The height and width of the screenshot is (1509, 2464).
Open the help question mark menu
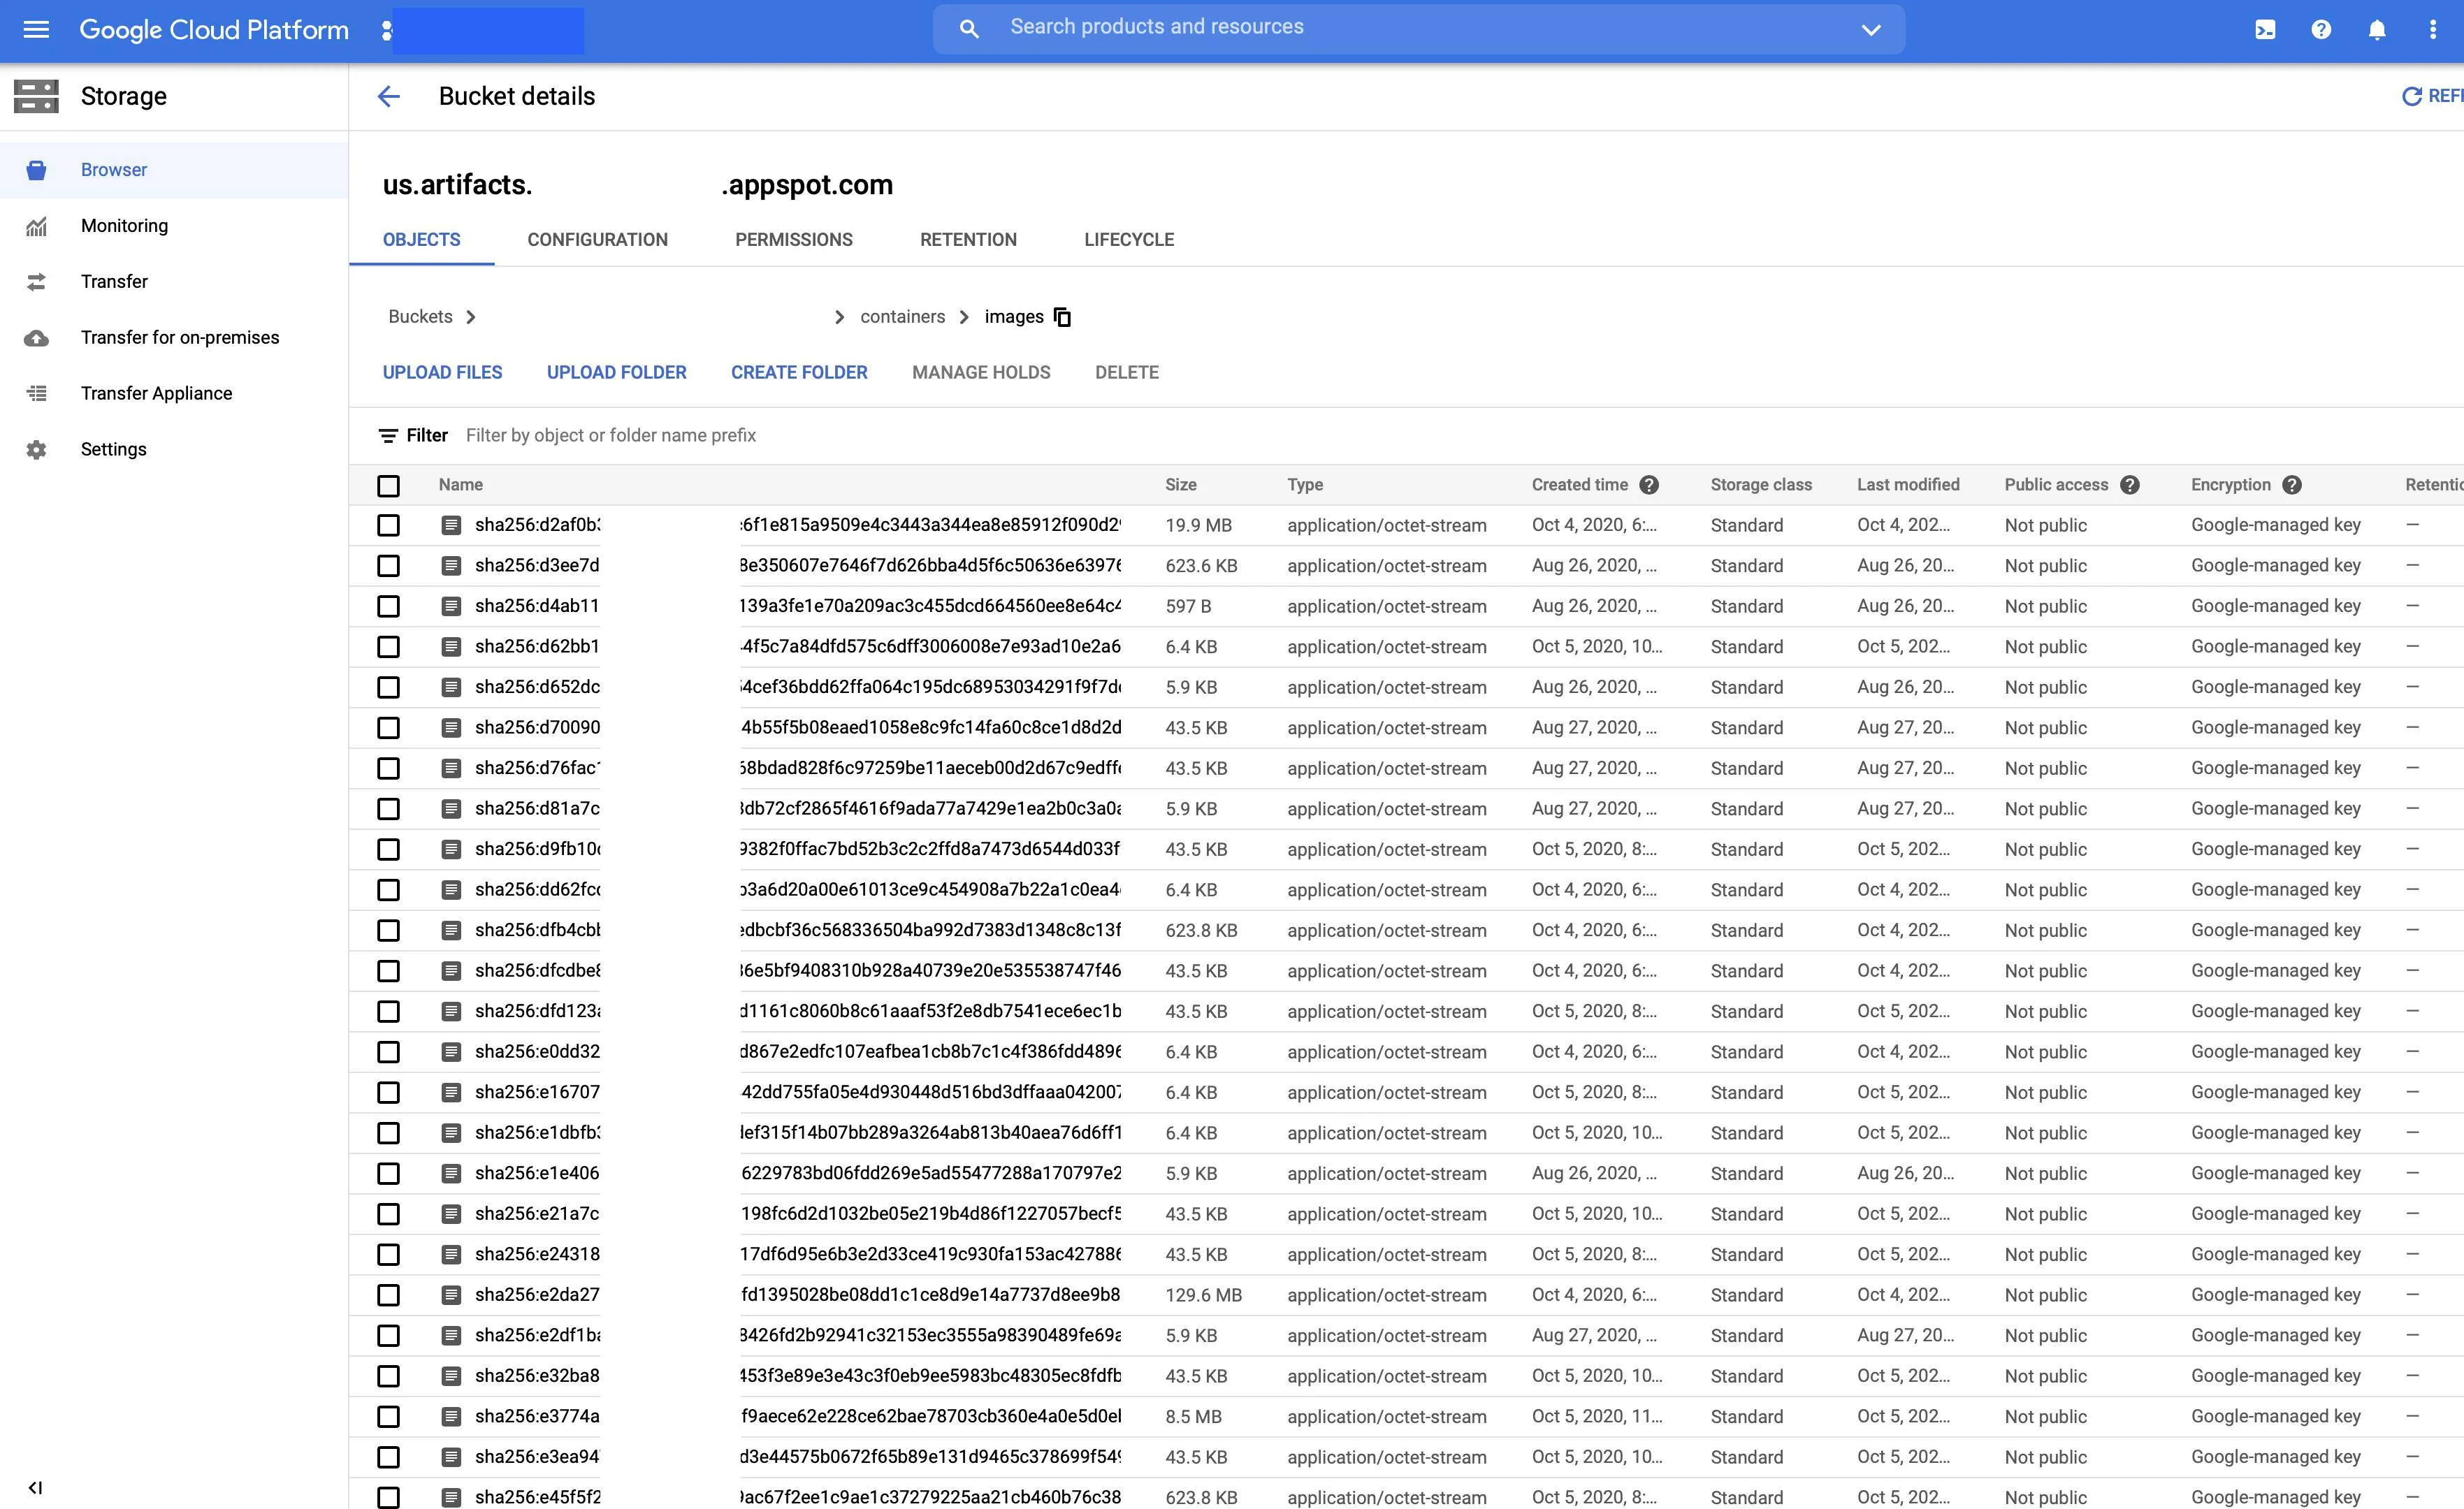pyautogui.click(x=2321, y=30)
